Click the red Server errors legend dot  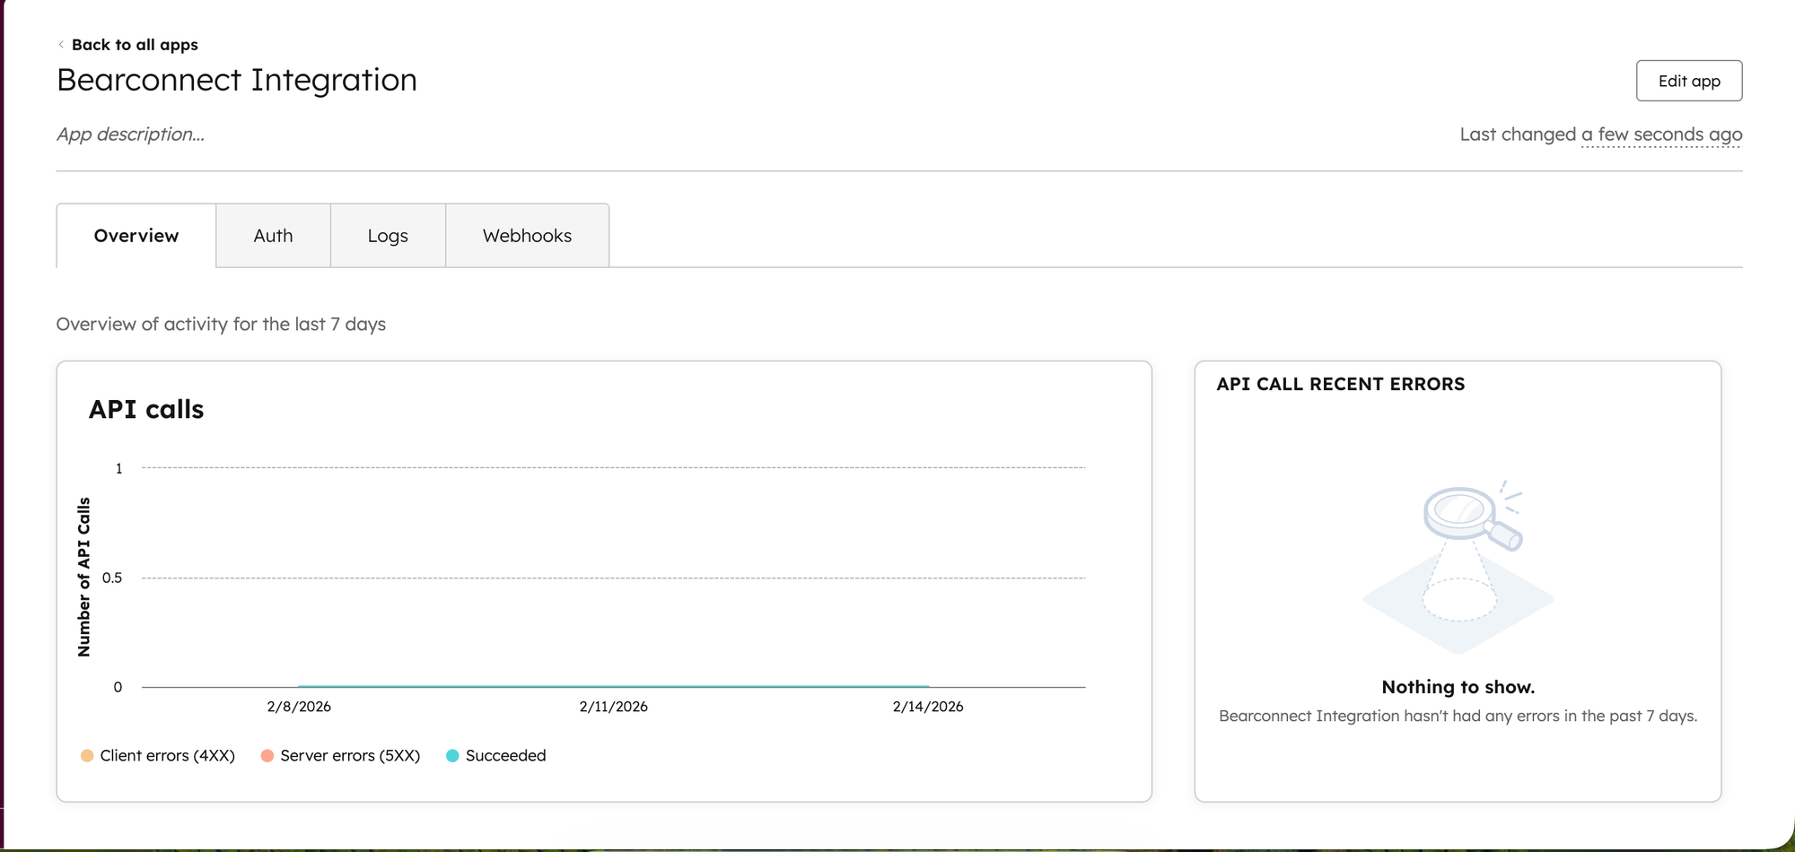tap(267, 756)
